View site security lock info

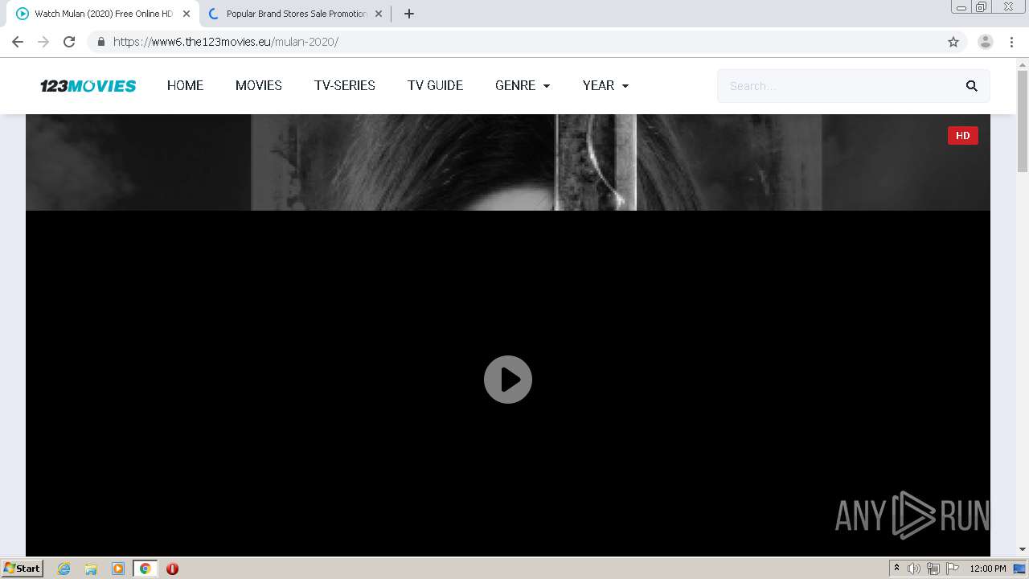click(101, 42)
